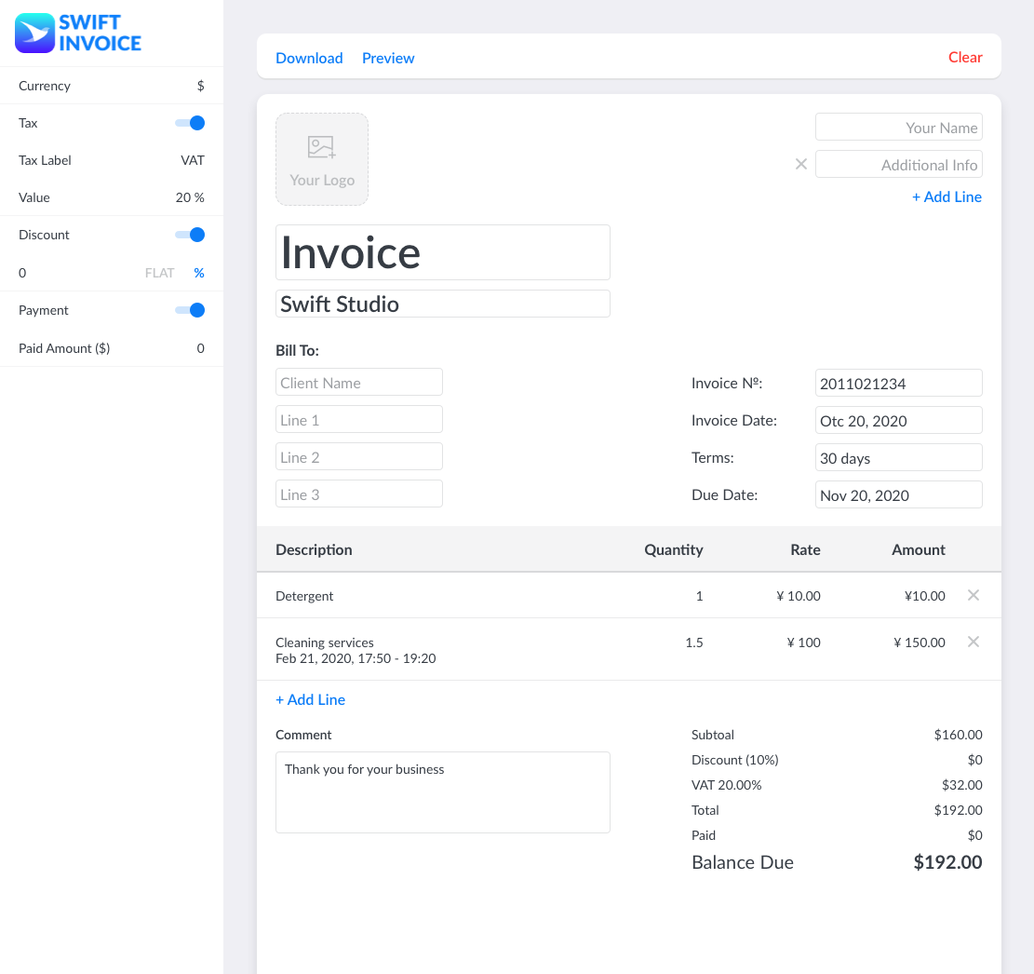Click the Invoice Number field
Image resolution: width=1034 pixels, height=974 pixels.
tap(898, 383)
